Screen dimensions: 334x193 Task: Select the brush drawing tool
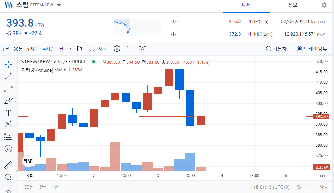point(8,101)
